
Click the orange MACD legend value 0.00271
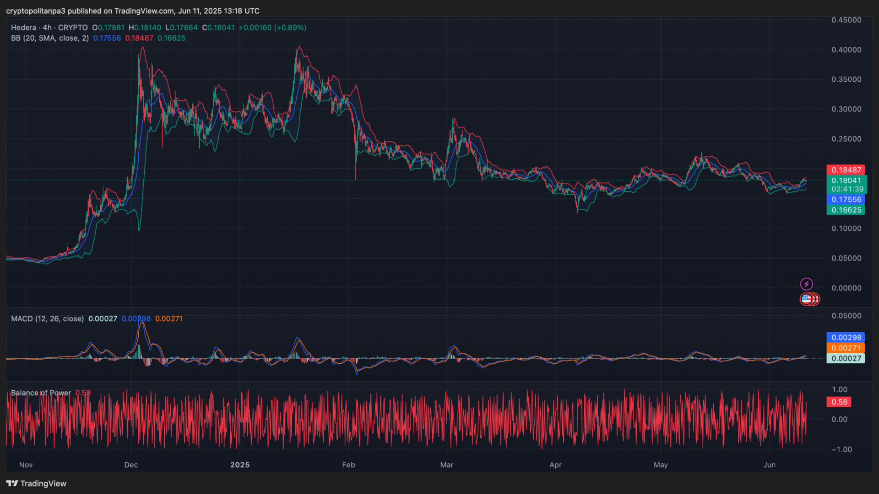pos(169,319)
